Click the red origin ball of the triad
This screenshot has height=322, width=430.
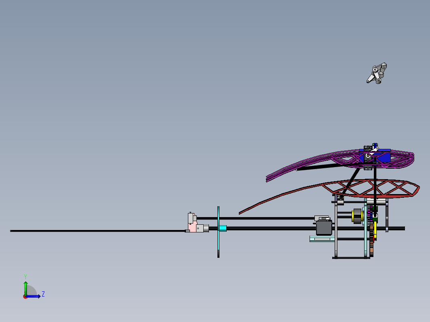[x=25, y=297]
